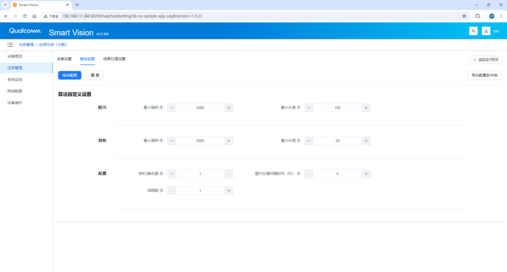Image resolution: width=507 pixels, height=272 pixels.
Task: Click the sve username label
Action: point(496,31)
